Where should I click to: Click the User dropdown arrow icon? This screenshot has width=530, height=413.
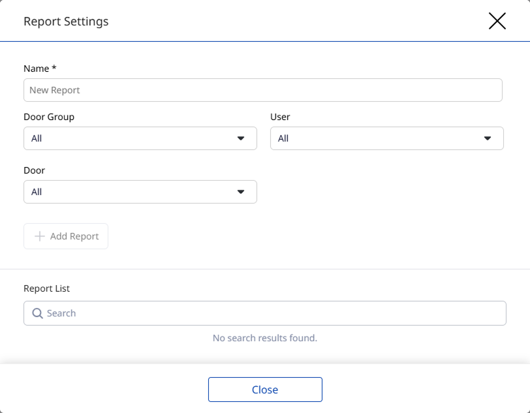488,138
